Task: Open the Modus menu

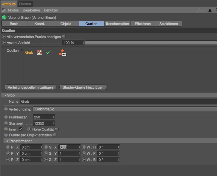Action: click(x=13, y=10)
